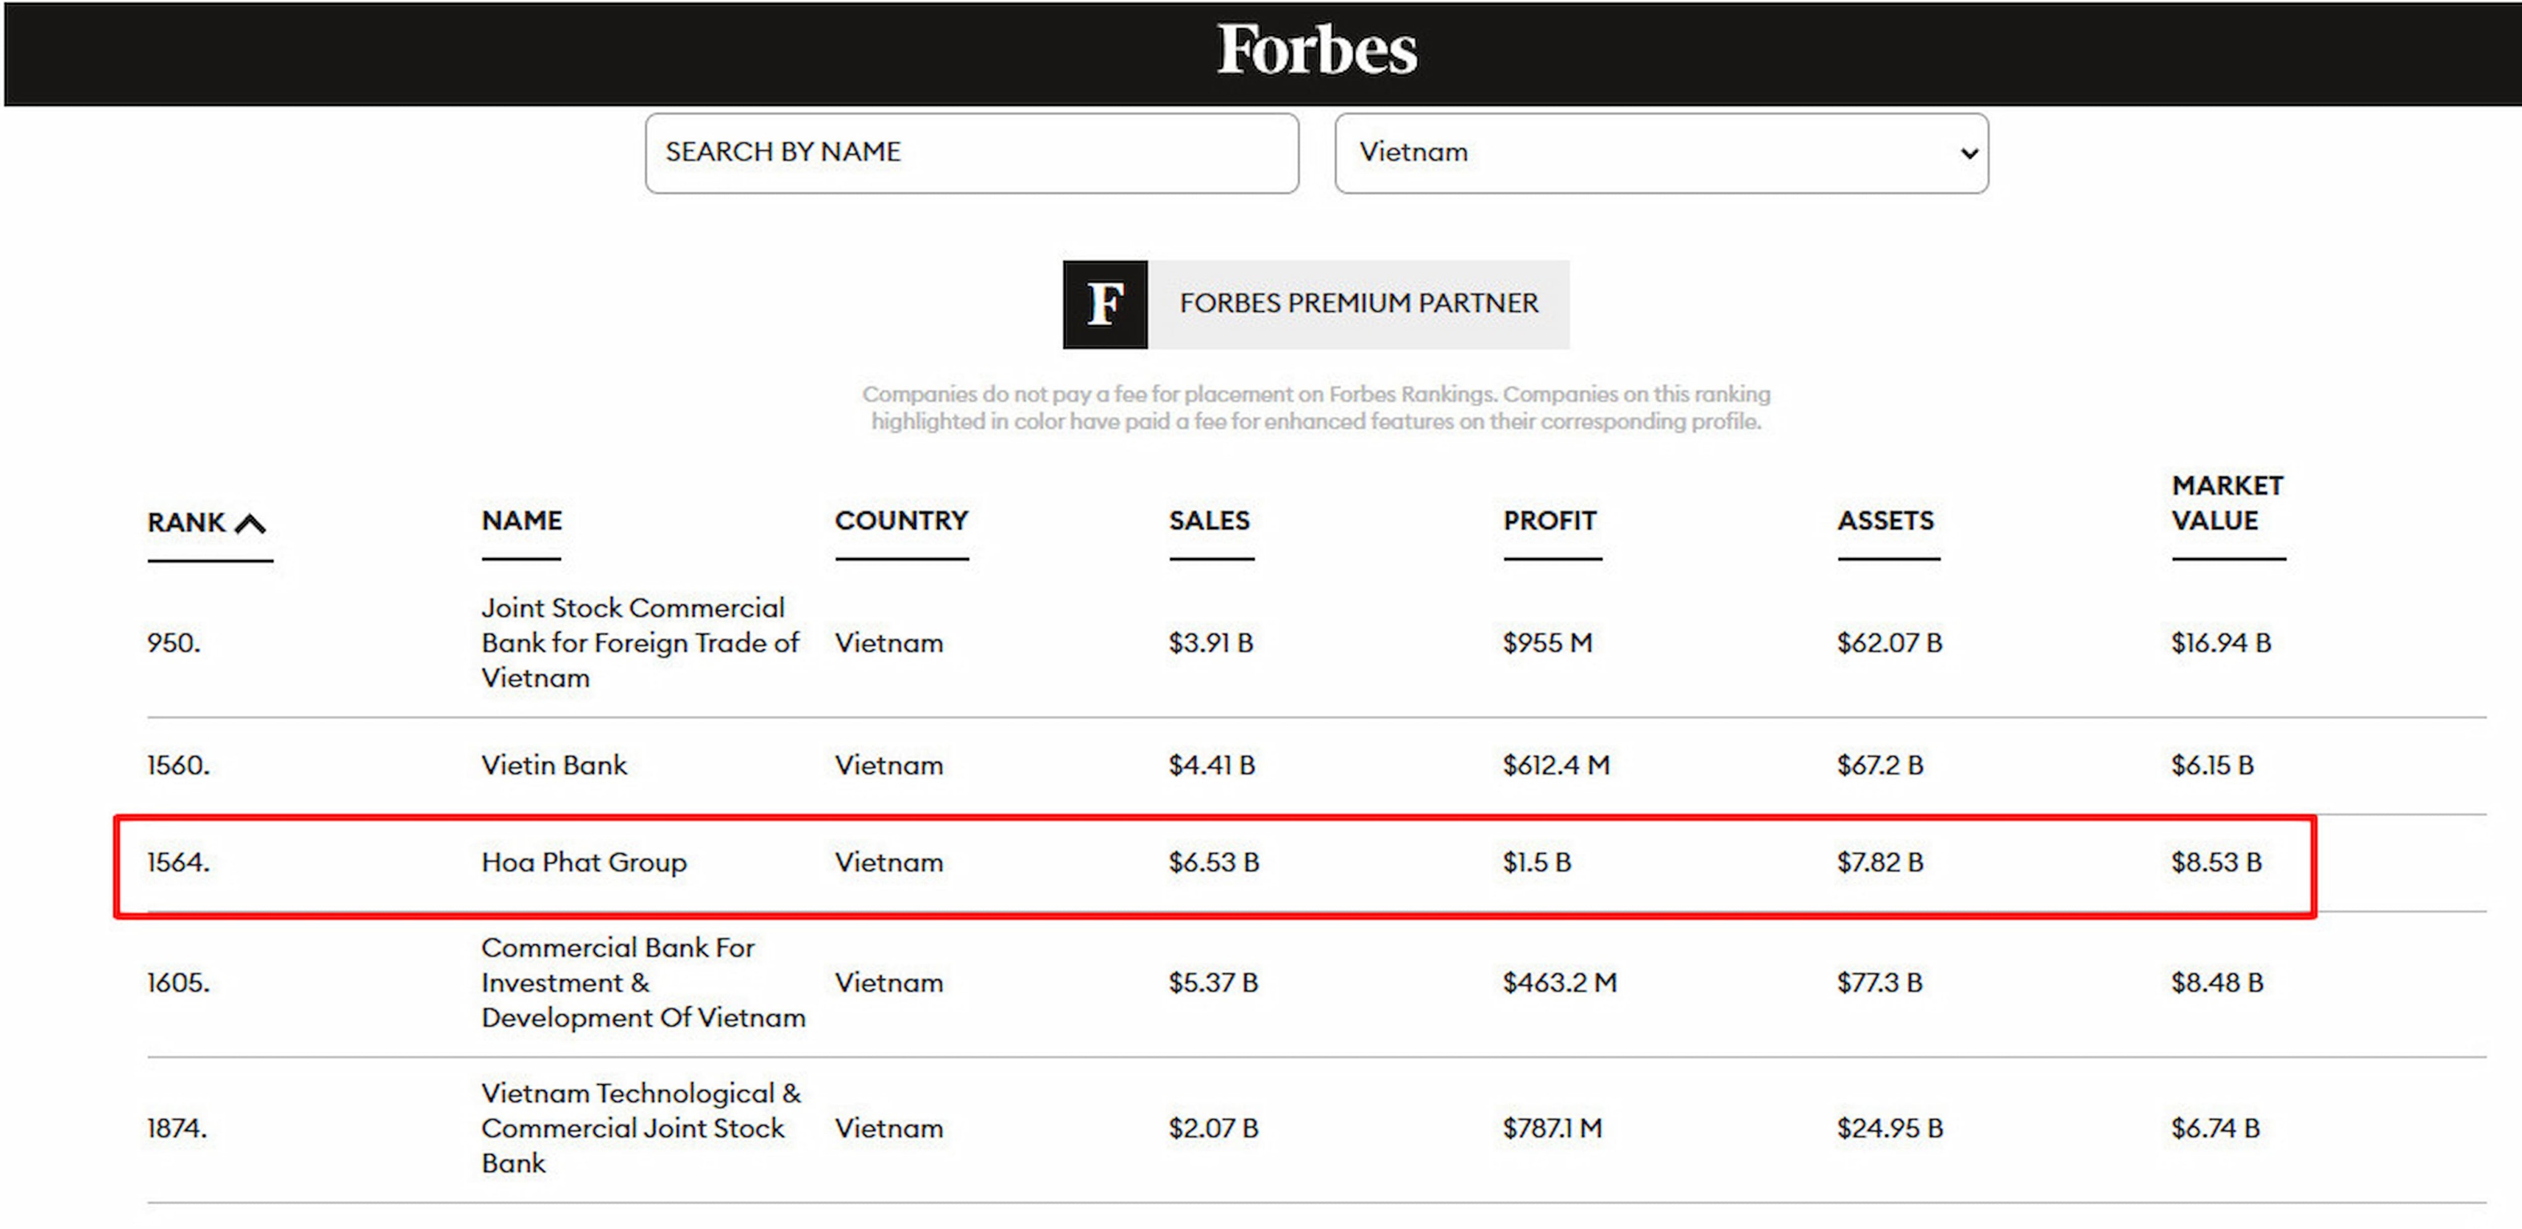Sort by Market Value column header
The height and width of the screenshot is (1229, 2522).
click(2226, 503)
